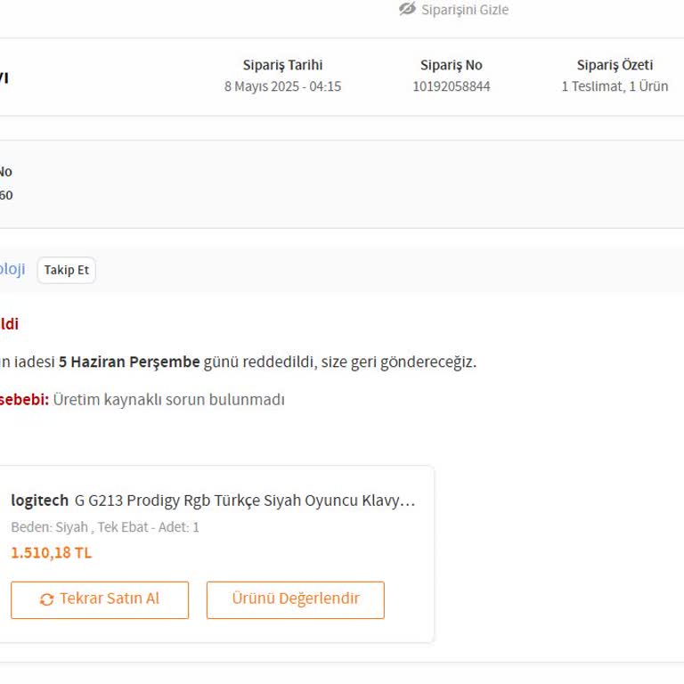Viewport: 684px width, 684px height.
Task: Click the Beden: Siyah, Tek Ebat variant line
Action: pos(104,527)
